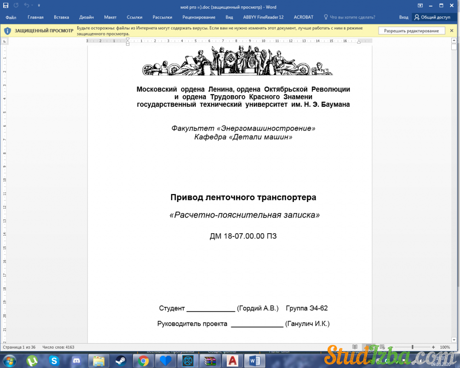
Task: Open Windows Explorer folder in taskbar
Action: [99, 361]
